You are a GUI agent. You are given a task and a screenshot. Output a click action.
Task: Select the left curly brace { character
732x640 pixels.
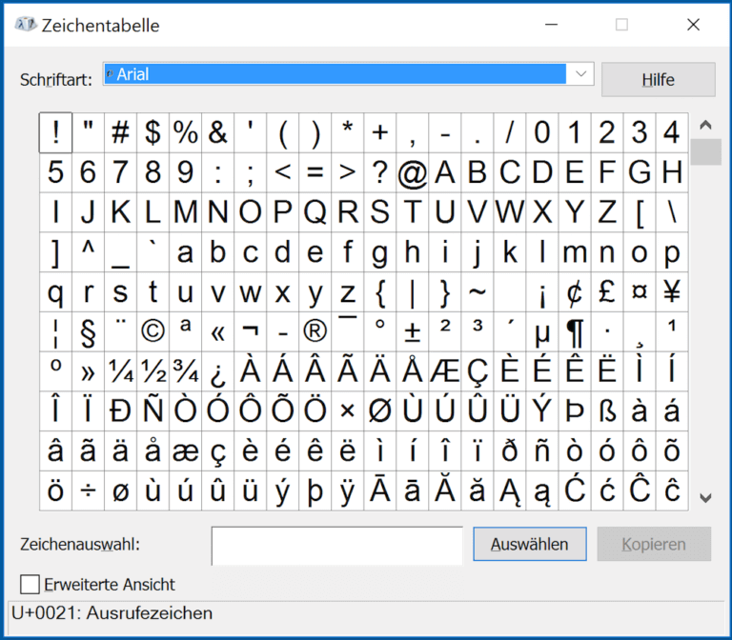[x=380, y=292]
